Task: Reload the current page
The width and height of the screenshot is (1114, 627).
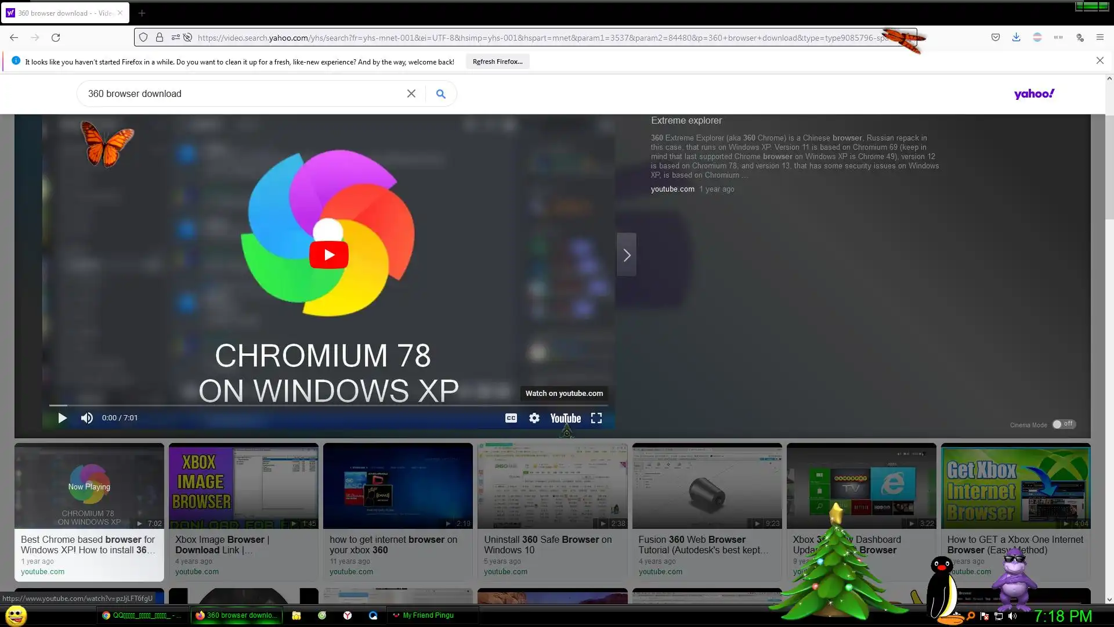Action: (x=56, y=38)
